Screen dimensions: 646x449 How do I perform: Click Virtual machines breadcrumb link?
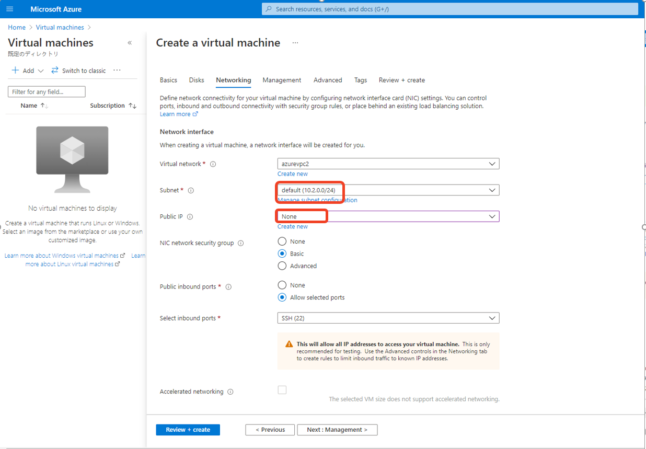coord(60,27)
